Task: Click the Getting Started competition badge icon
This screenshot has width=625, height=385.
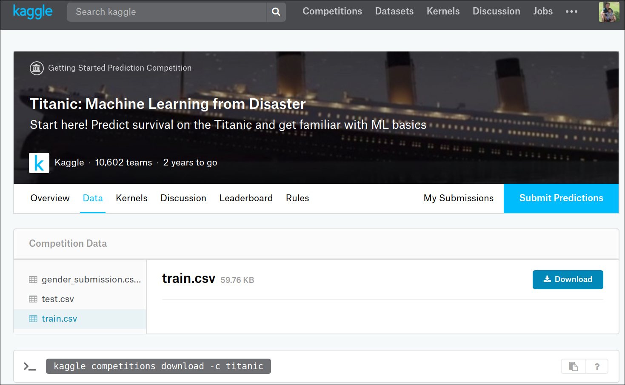Action: [37, 68]
